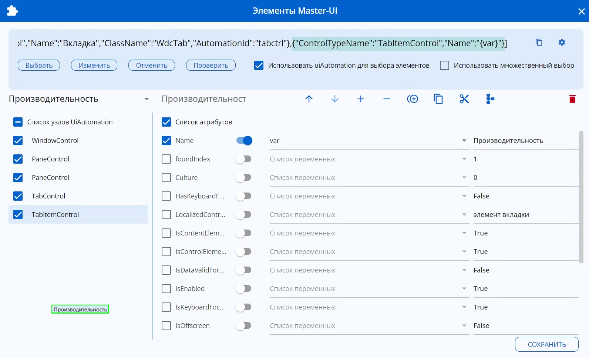Turn on the IsOffscreen variable switch
Image resolution: width=589 pixels, height=358 pixels.
coord(244,326)
